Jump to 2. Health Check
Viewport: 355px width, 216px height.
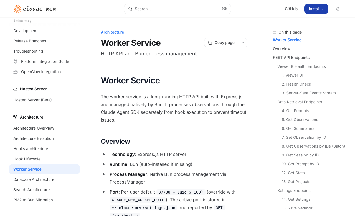point(296,84)
